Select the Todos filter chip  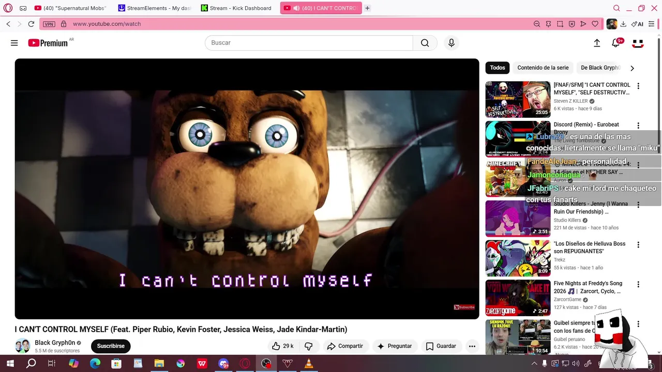coord(498,68)
